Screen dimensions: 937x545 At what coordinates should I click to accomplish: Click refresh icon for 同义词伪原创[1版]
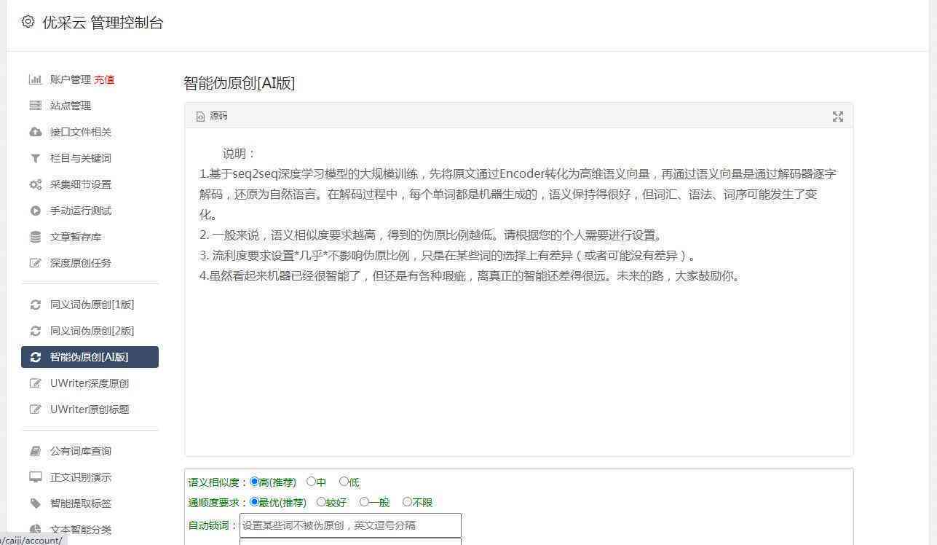tap(35, 305)
